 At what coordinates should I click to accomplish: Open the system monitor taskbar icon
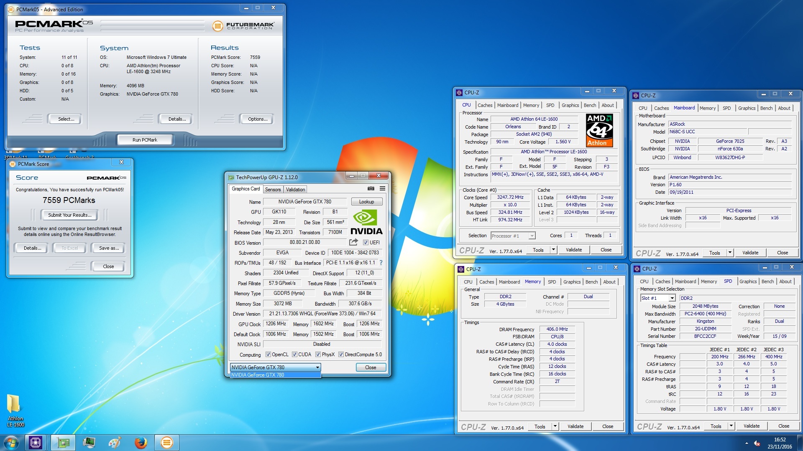click(89, 443)
